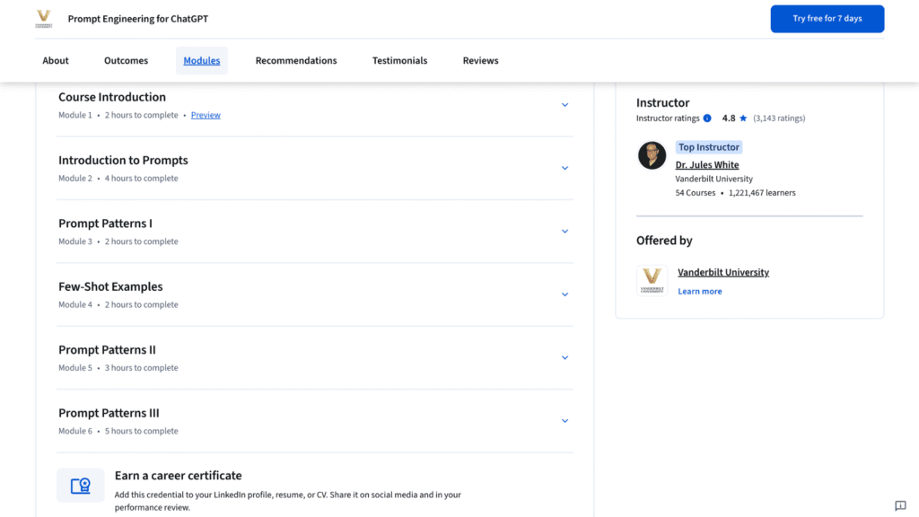Screen dimensions: 919x517
Task: Click the Introduction to Prompts heading
Action: 123,161
